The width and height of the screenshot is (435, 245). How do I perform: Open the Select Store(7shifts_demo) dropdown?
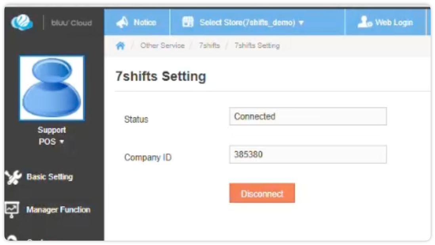point(247,23)
